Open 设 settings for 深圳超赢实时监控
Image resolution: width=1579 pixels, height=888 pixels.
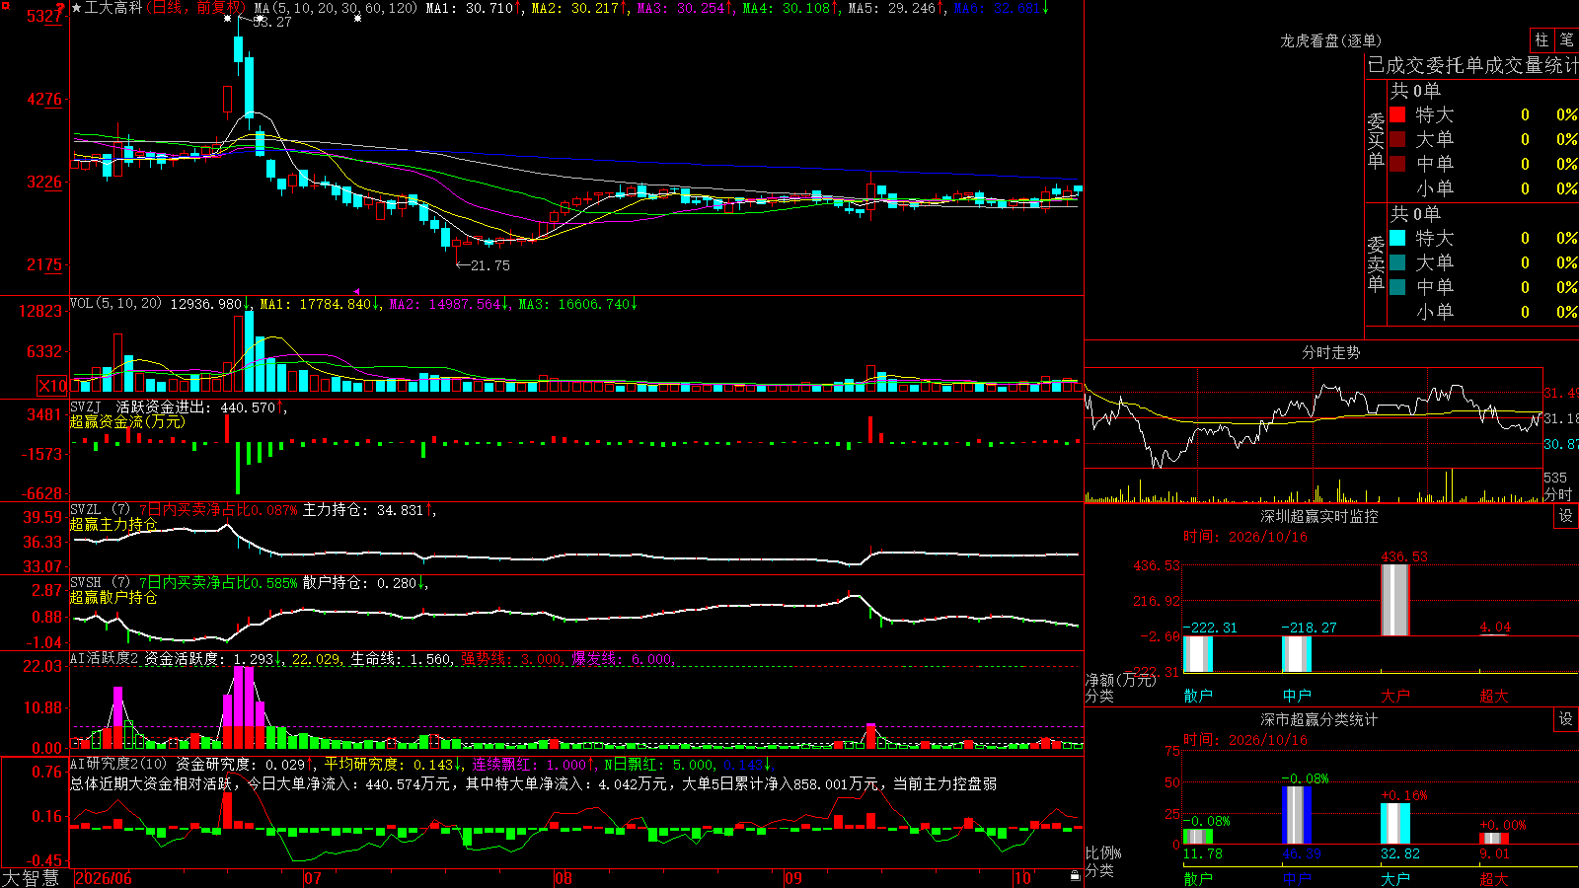point(1566,516)
